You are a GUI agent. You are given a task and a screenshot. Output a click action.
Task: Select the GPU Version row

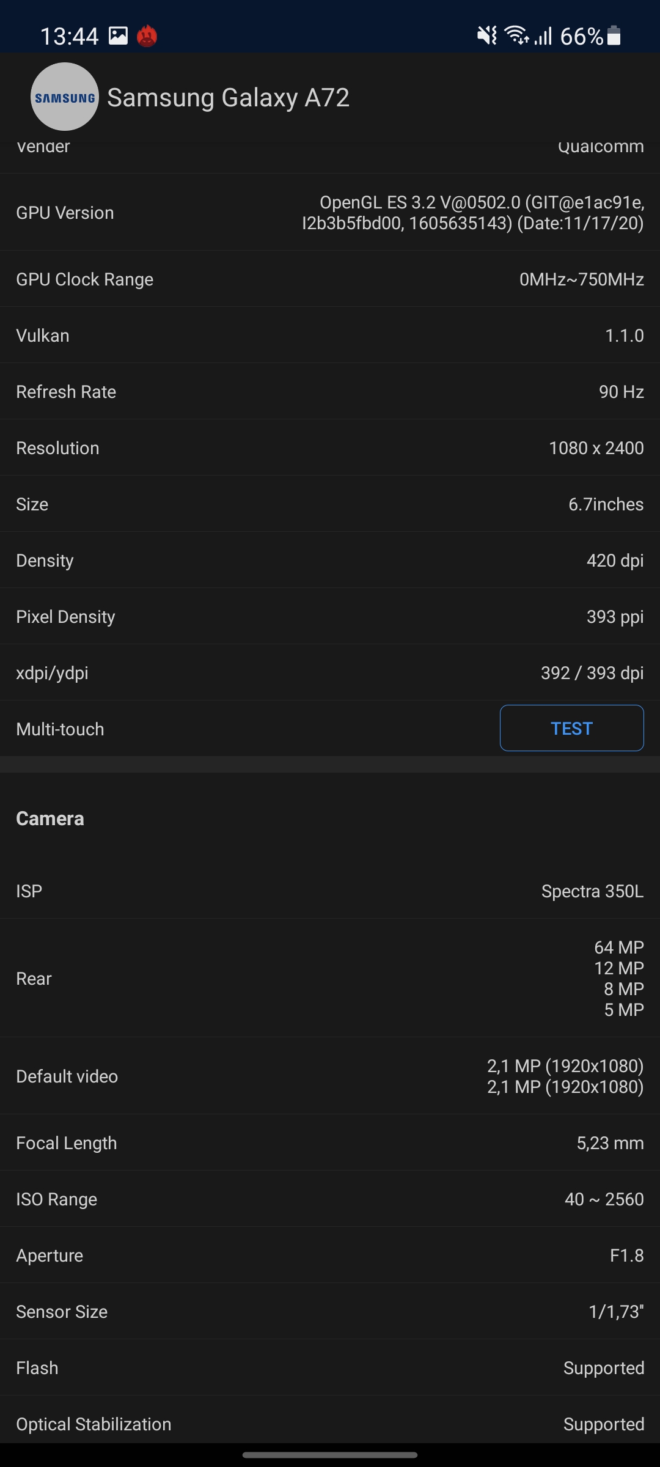330,213
